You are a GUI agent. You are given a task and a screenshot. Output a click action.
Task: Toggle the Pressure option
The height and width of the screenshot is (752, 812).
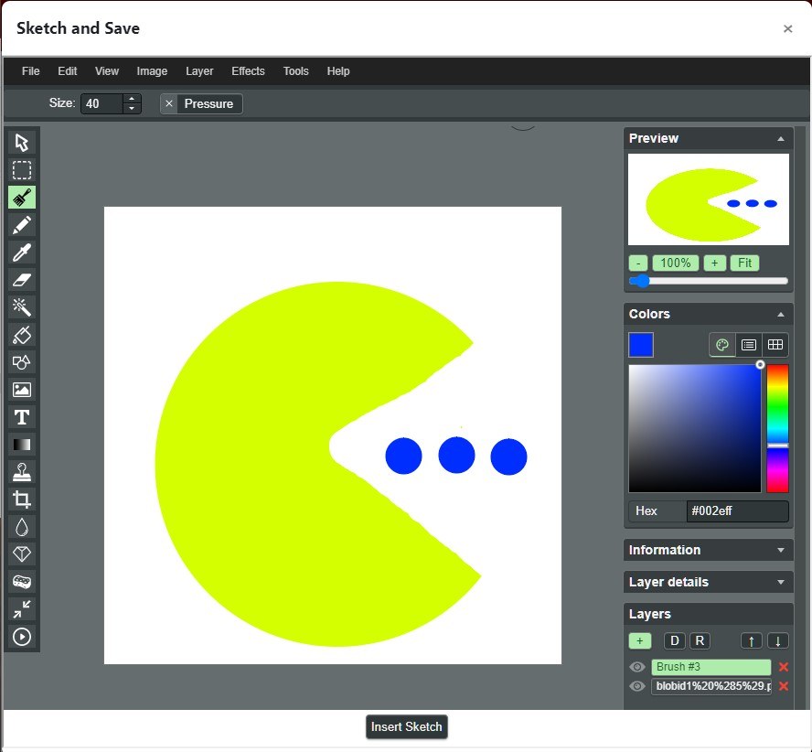(201, 103)
